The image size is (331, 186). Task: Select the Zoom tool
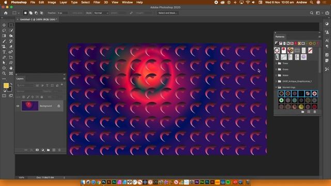[x=4, y=73]
